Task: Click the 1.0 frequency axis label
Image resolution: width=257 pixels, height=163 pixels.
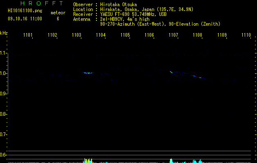Action: (3, 73)
